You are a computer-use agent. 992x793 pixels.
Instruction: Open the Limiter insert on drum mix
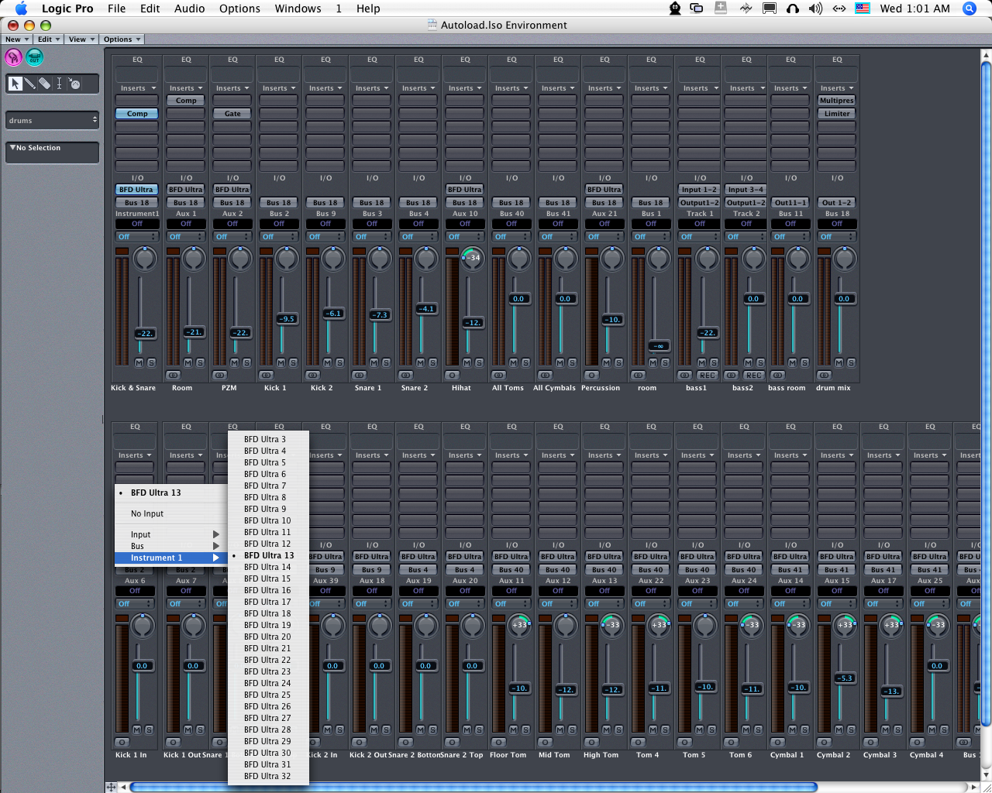836,114
